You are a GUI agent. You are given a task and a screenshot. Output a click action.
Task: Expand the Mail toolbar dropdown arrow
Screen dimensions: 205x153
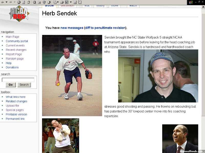point(58,2)
